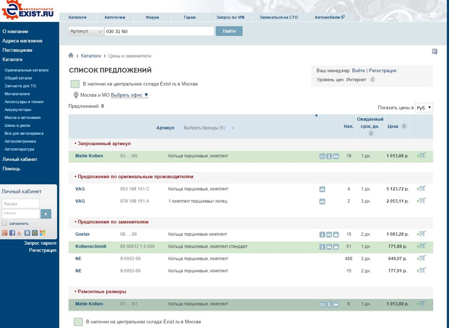449x328 pixels.
Task: Focus the Логин input field
Action: (x=21, y=204)
